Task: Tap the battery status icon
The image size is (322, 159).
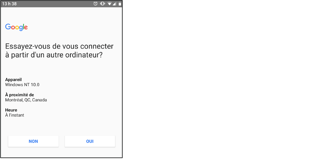Action: coord(120,4)
